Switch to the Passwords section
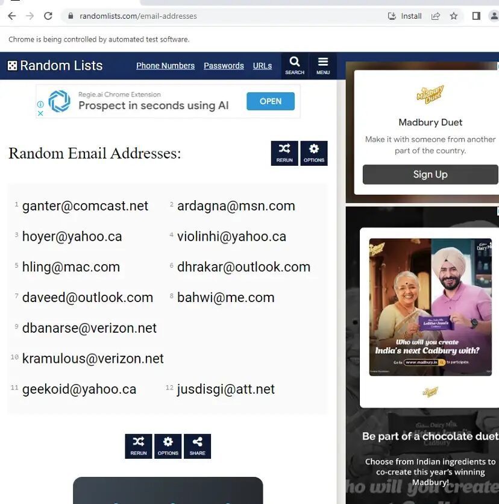Viewport: 499px width, 504px height. click(x=224, y=65)
